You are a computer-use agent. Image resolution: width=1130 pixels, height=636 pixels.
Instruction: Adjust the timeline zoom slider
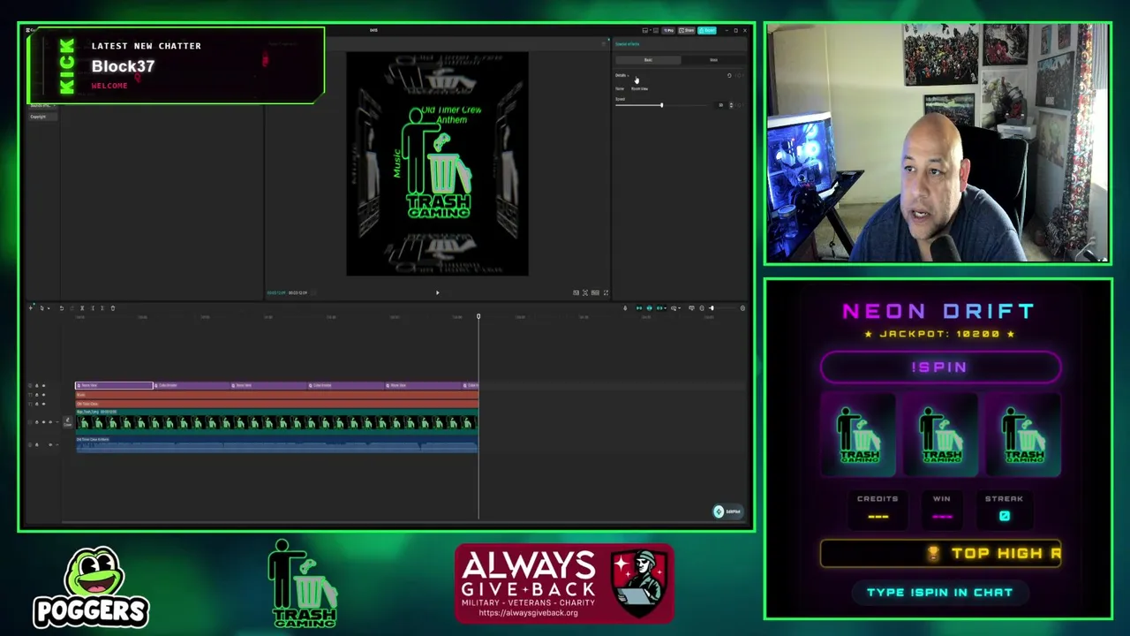[712, 308]
